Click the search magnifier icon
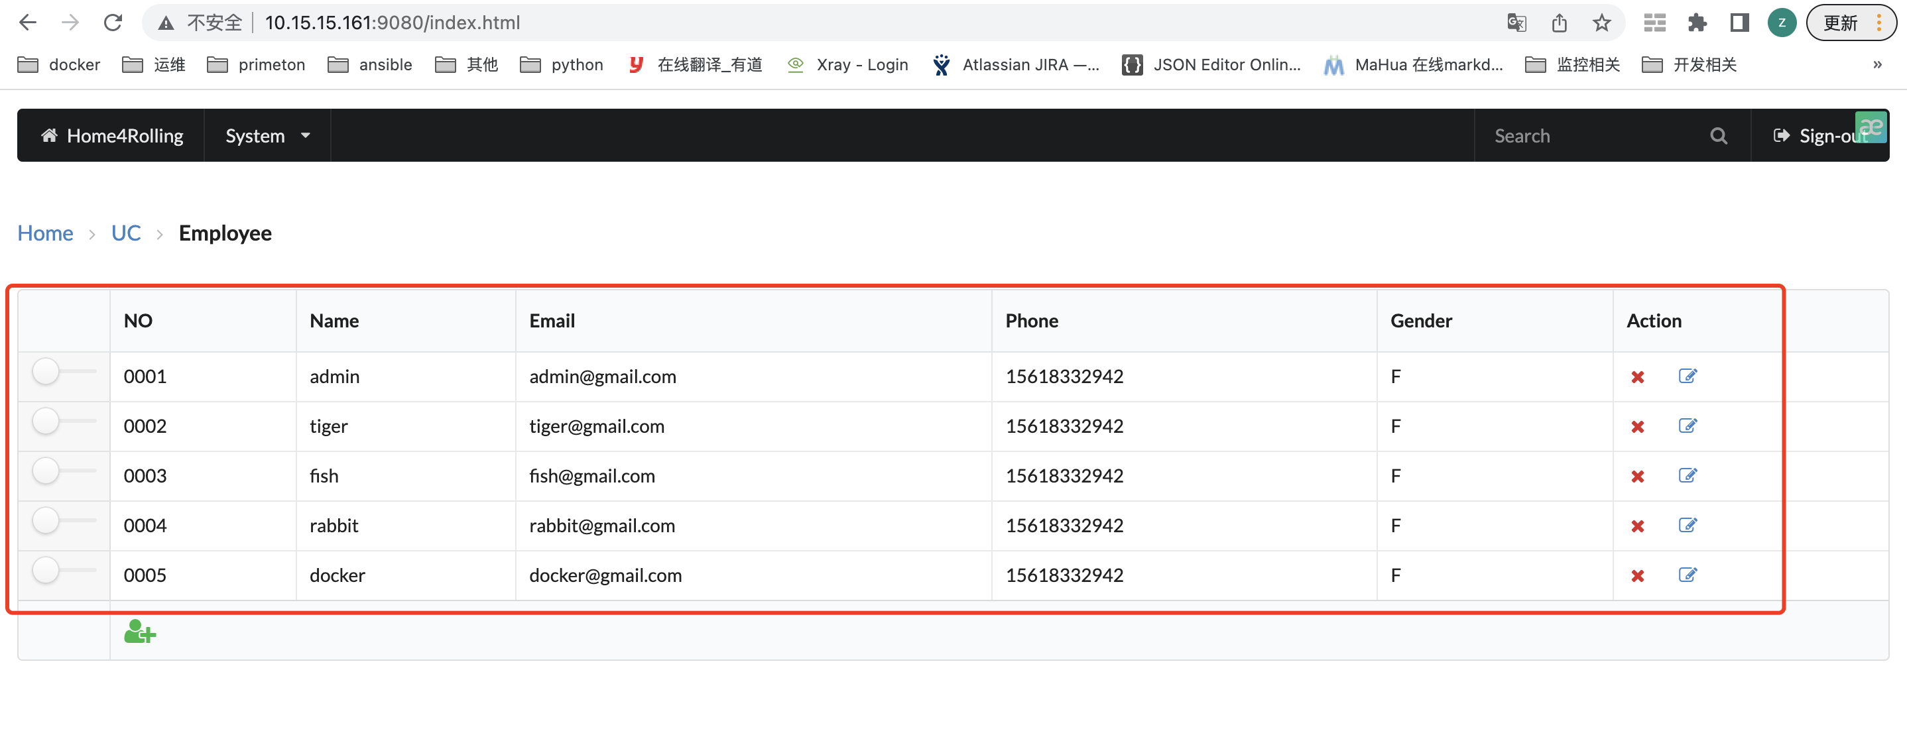The image size is (1907, 741). pyautogui.click(x=1718, y=135)
